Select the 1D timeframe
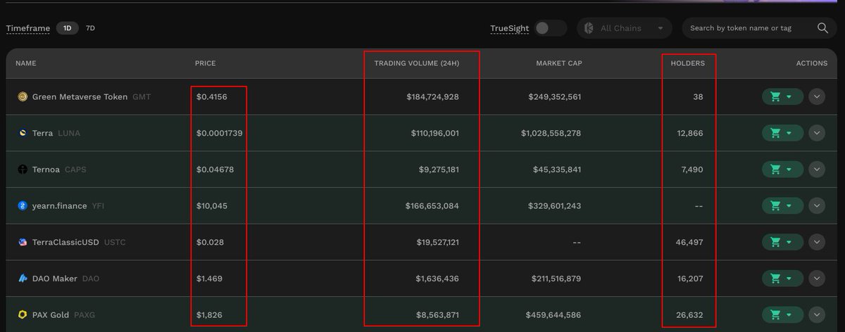Screen dimensions: 845x332 (68, 28)
